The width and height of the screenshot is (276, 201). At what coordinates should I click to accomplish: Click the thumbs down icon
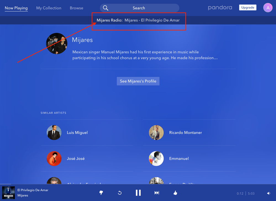point(101,193)
